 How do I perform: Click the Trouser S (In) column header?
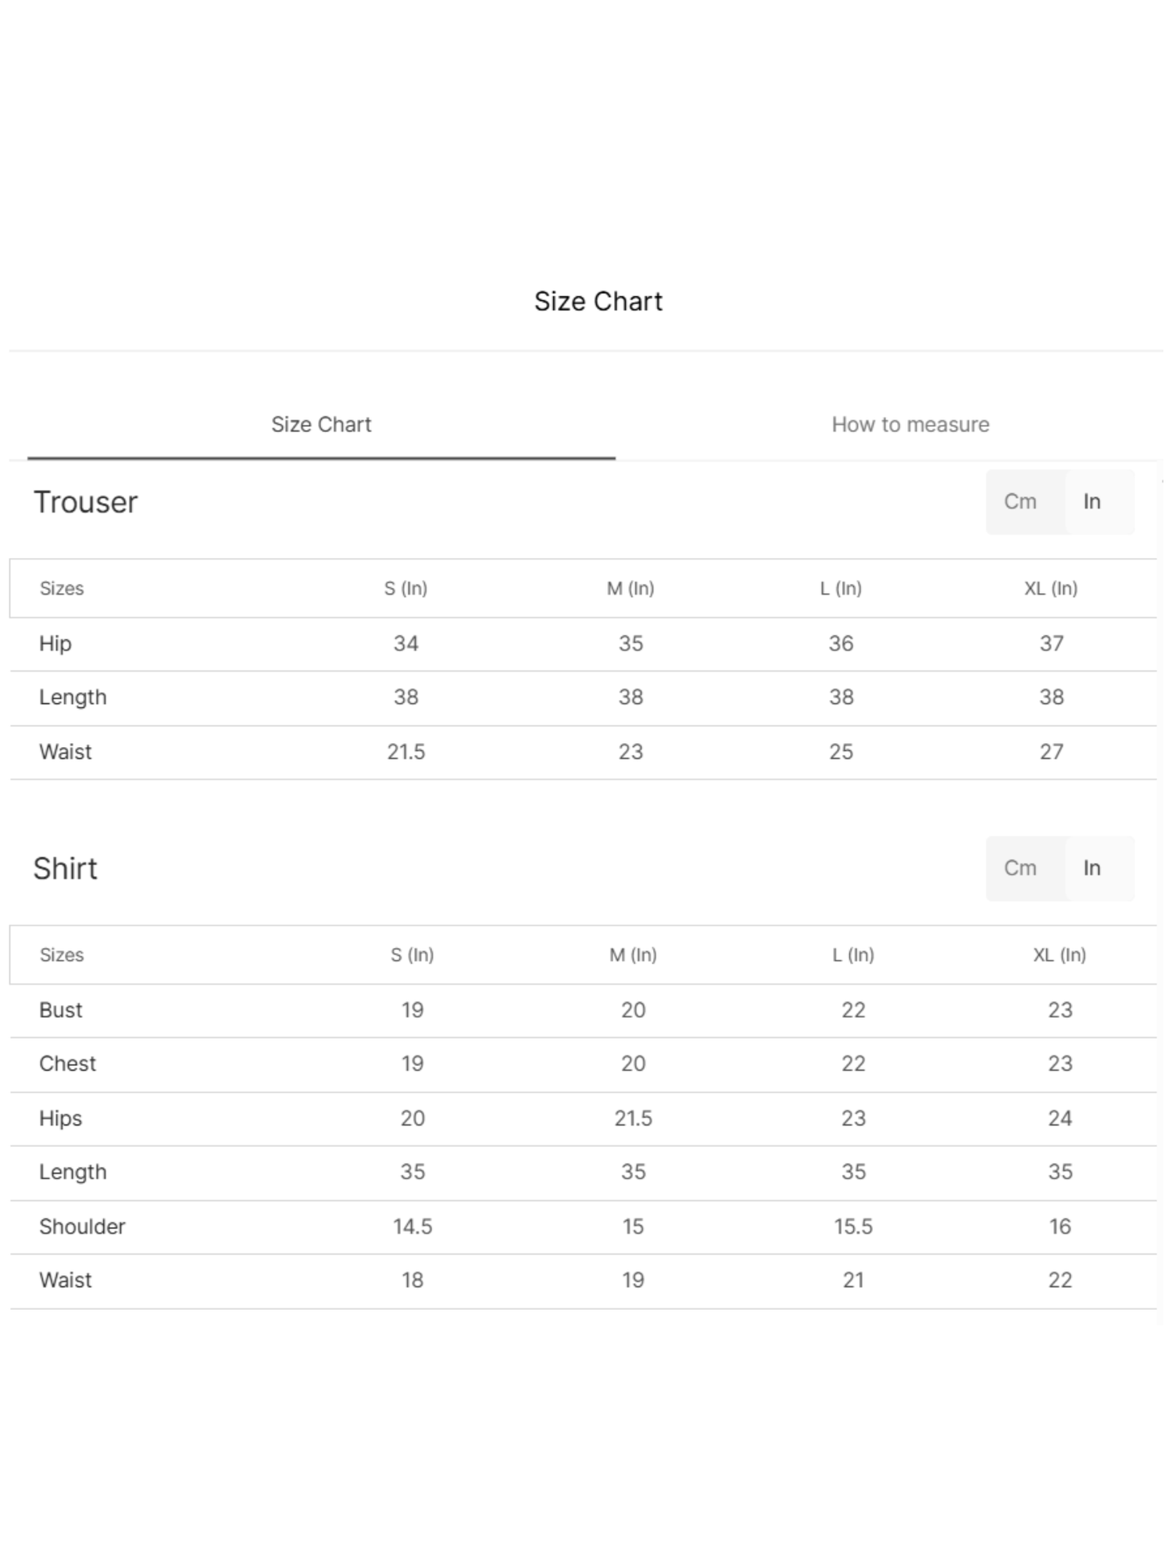pyautogui.click(x=406, y=588)
